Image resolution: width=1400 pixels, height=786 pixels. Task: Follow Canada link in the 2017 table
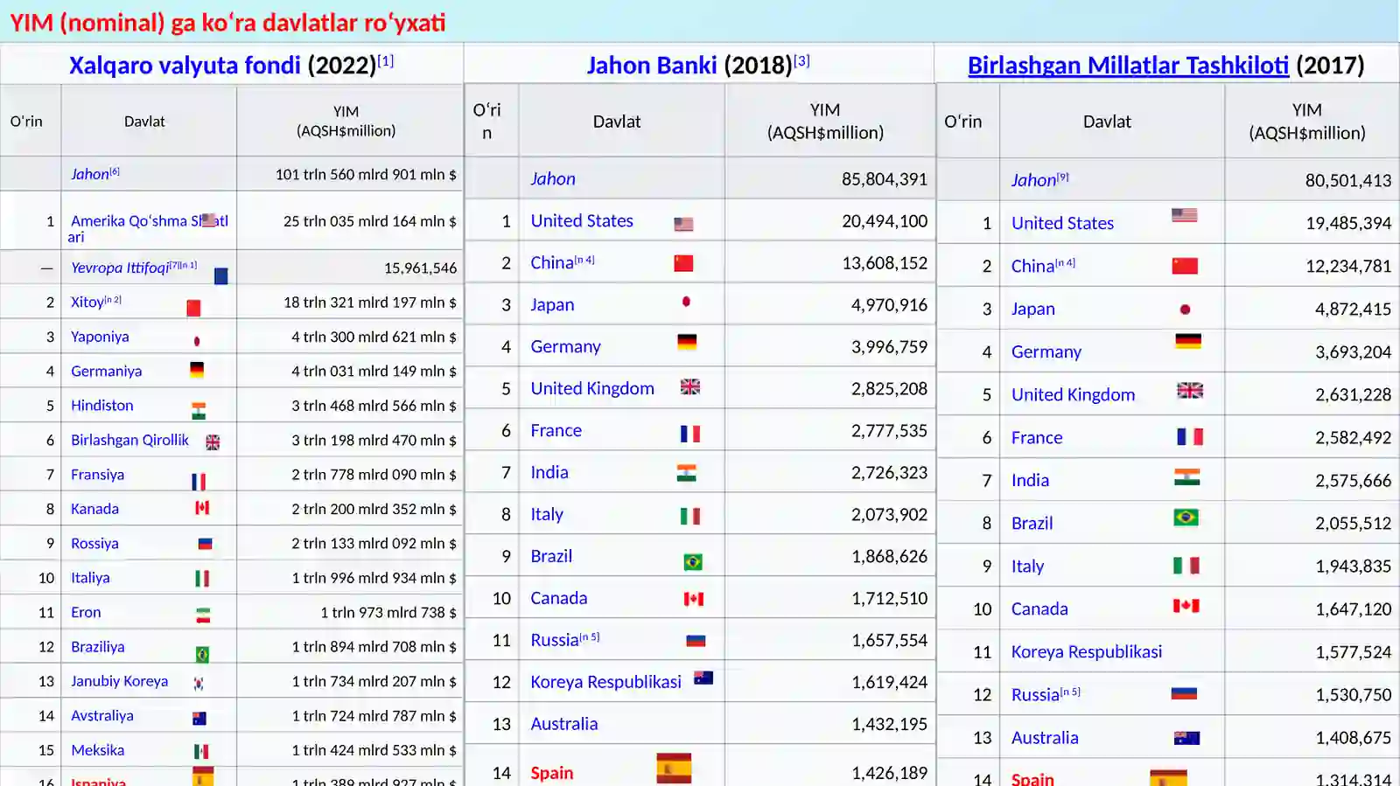1039,609
